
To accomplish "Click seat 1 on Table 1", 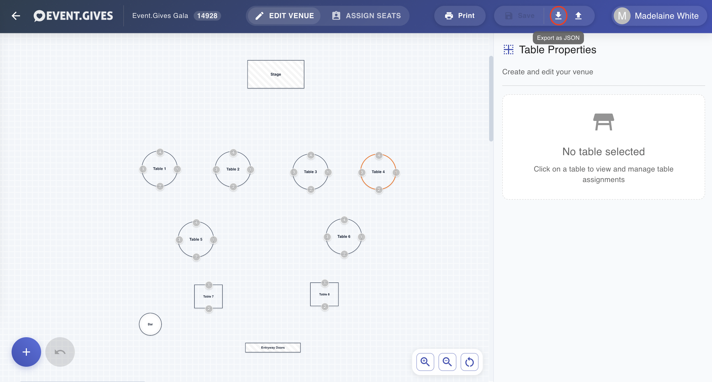I will point(177,169).
